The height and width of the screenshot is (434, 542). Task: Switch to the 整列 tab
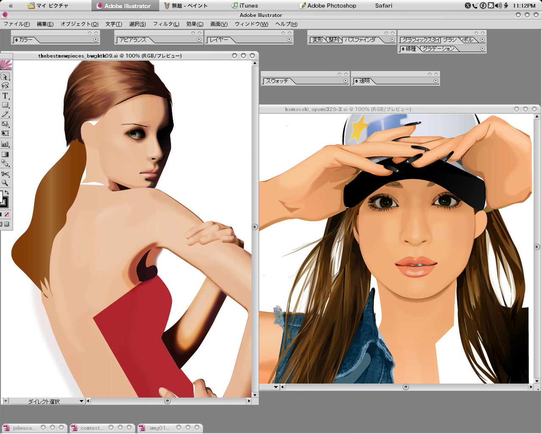(x=334, y=40)
